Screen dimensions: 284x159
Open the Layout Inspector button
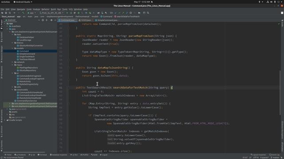coord(258,155)
